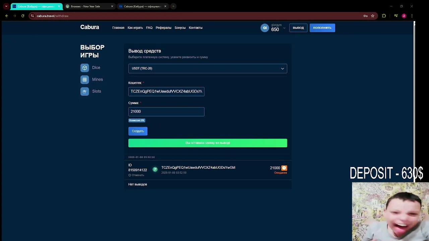429x241 pixels.
Task: Bookmark this page with star icon
Action: (372, 16)
